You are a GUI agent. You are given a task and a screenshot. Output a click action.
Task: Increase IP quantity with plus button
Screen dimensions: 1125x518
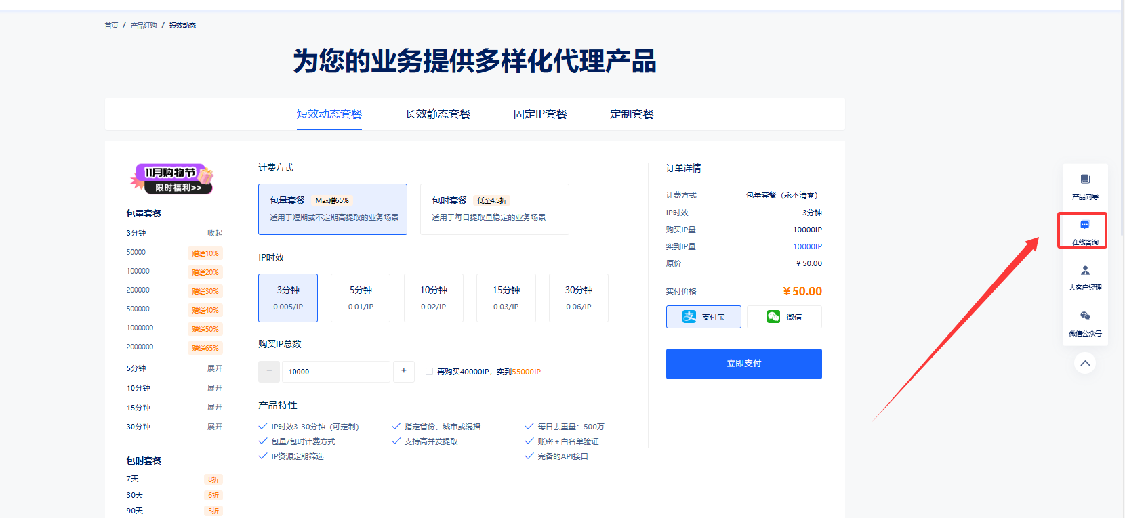pyautogui.click(x=404, y=371)
